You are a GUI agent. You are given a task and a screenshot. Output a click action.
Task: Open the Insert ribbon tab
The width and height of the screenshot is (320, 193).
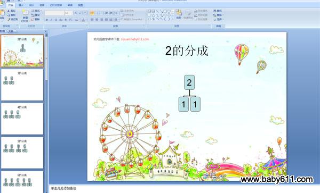(x=21, y=5)
